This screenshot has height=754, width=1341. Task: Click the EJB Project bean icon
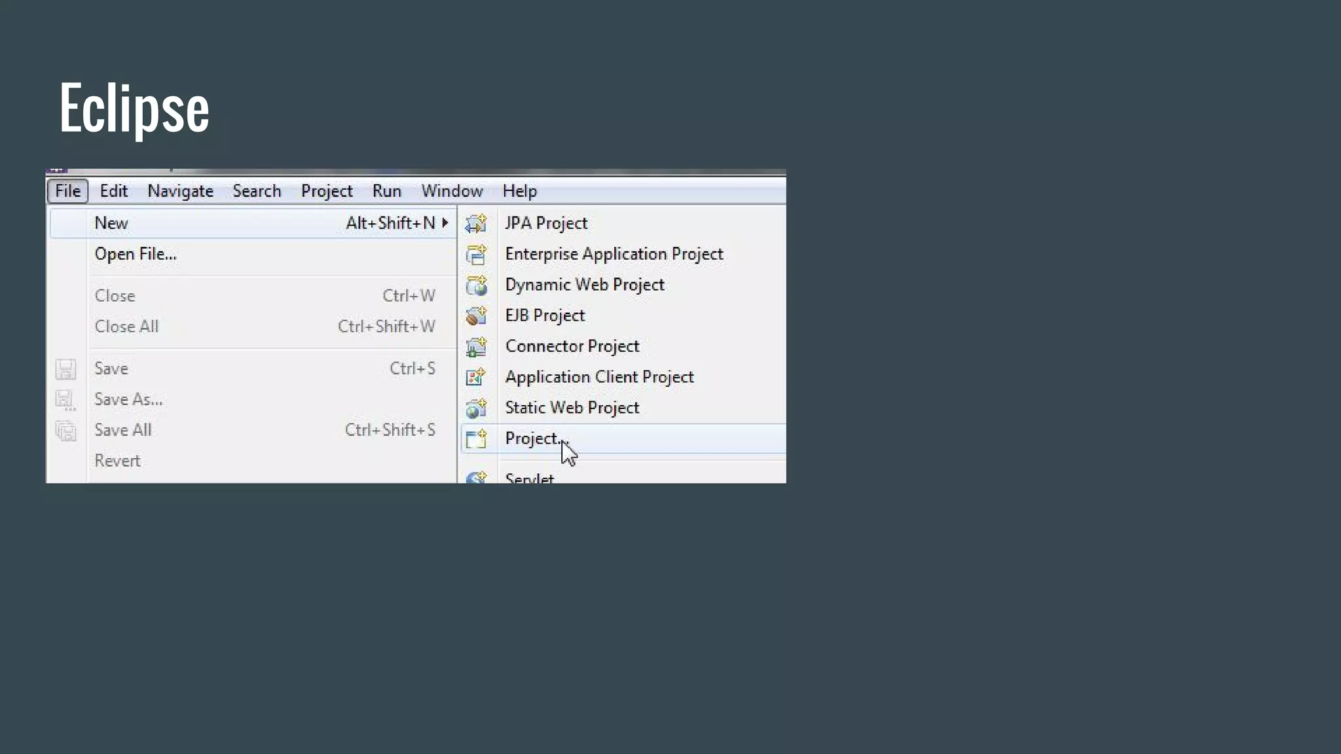(x=476, y=315)
